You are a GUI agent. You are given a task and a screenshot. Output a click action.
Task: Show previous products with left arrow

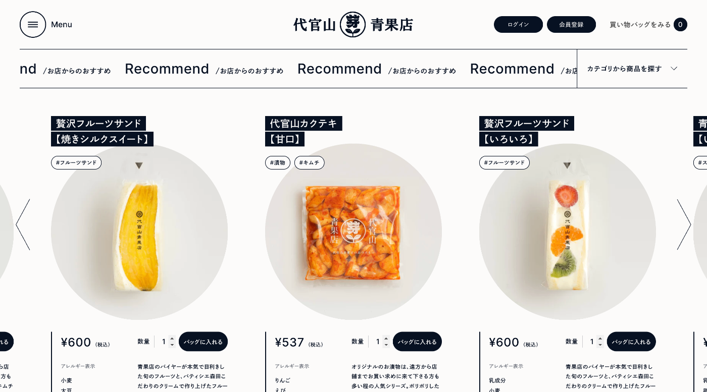[23, 225]
